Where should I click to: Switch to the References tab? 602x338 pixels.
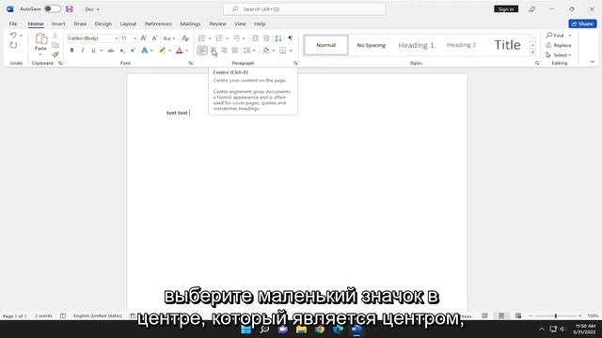[158, 23]
